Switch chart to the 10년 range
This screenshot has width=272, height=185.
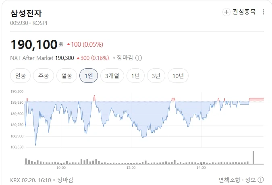point(178,76)
